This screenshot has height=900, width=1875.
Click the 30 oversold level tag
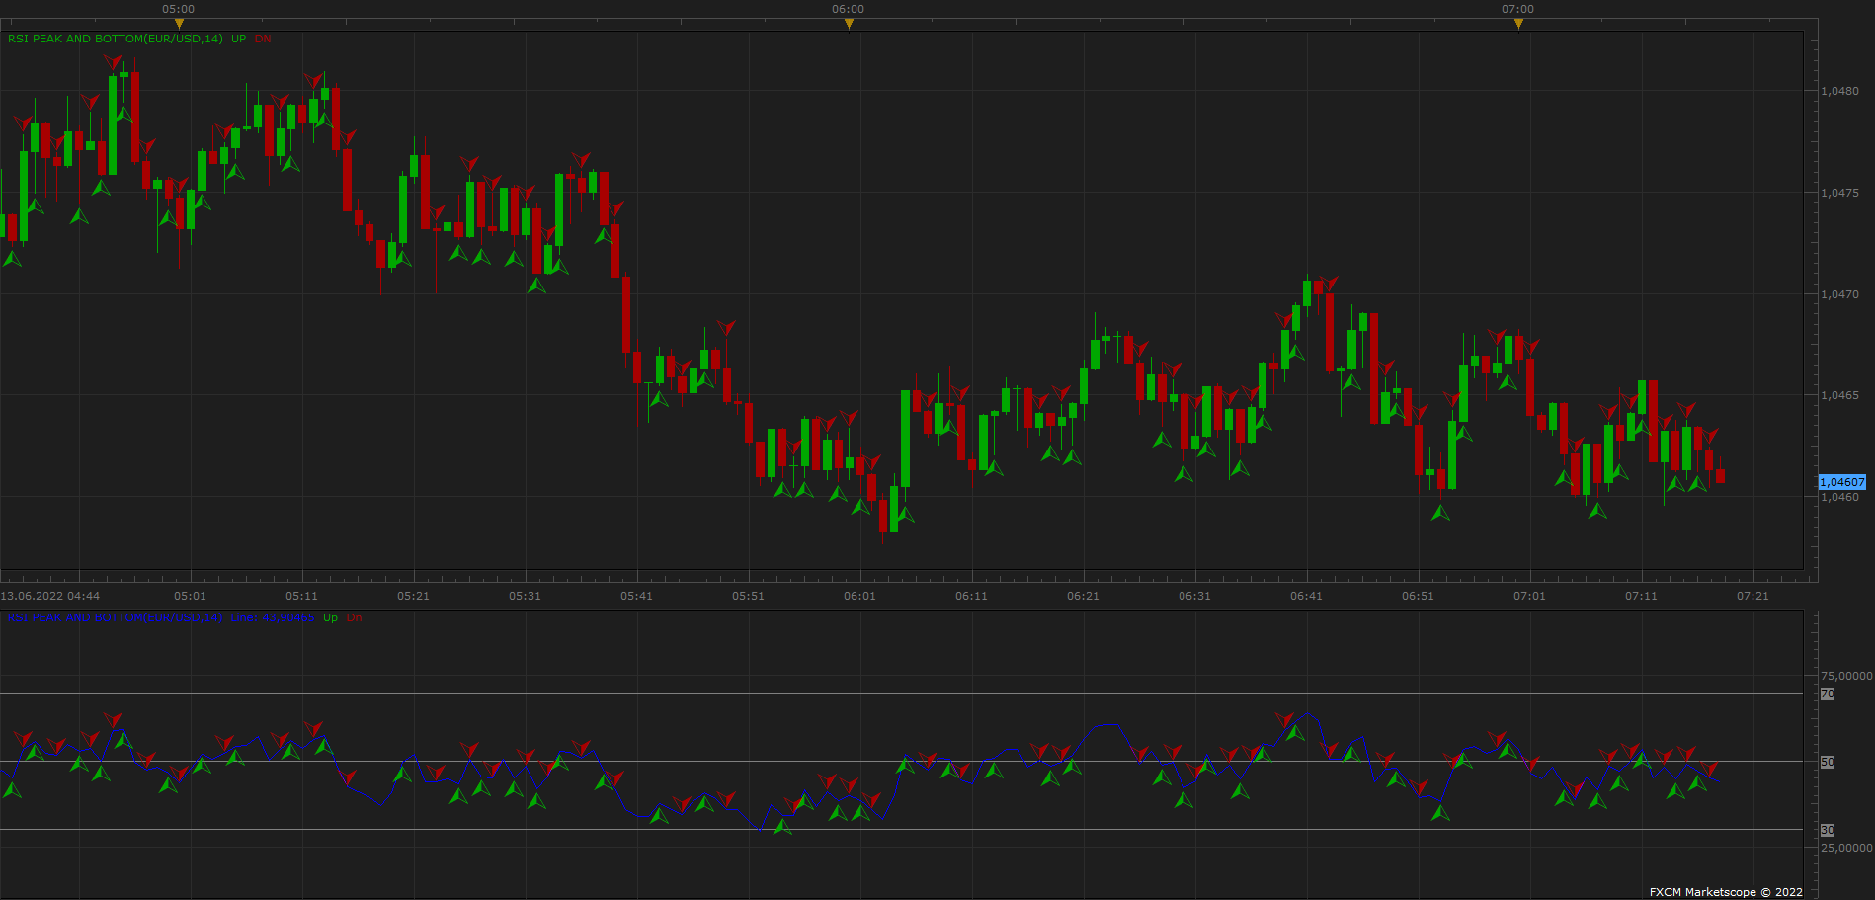point(1828,831)
